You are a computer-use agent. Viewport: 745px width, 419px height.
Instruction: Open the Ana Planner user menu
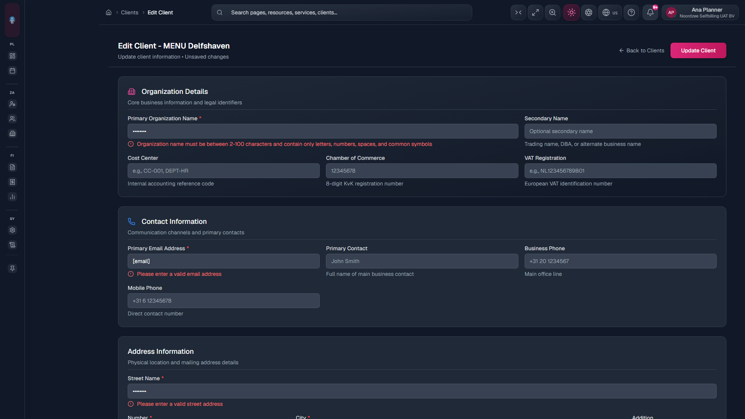[700, 12]
